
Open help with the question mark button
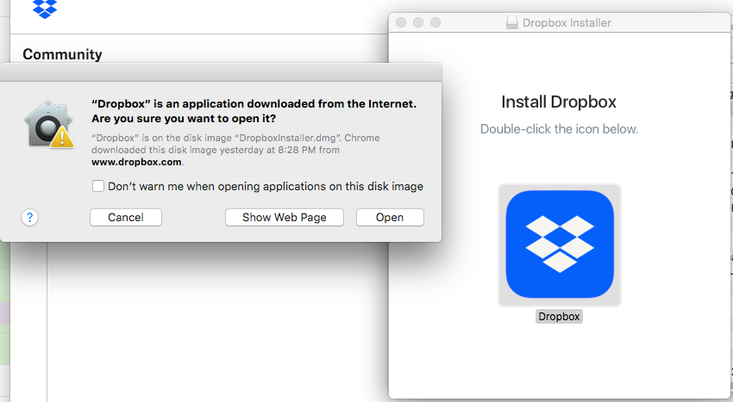click(x=30, y=217)
